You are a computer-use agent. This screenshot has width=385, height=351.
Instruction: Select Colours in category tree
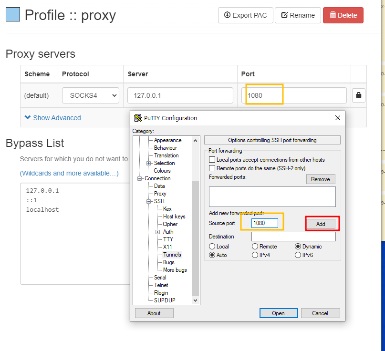click(x=162, y=171)
